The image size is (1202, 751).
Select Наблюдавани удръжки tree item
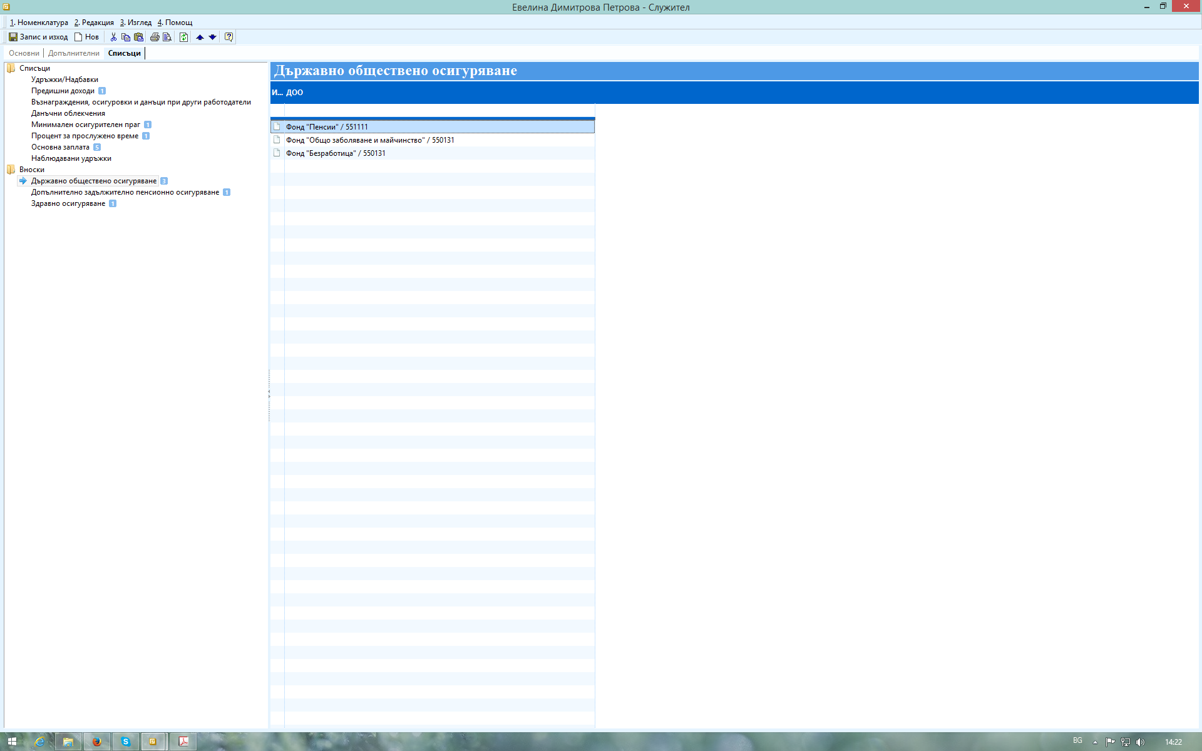coord(71,158)
